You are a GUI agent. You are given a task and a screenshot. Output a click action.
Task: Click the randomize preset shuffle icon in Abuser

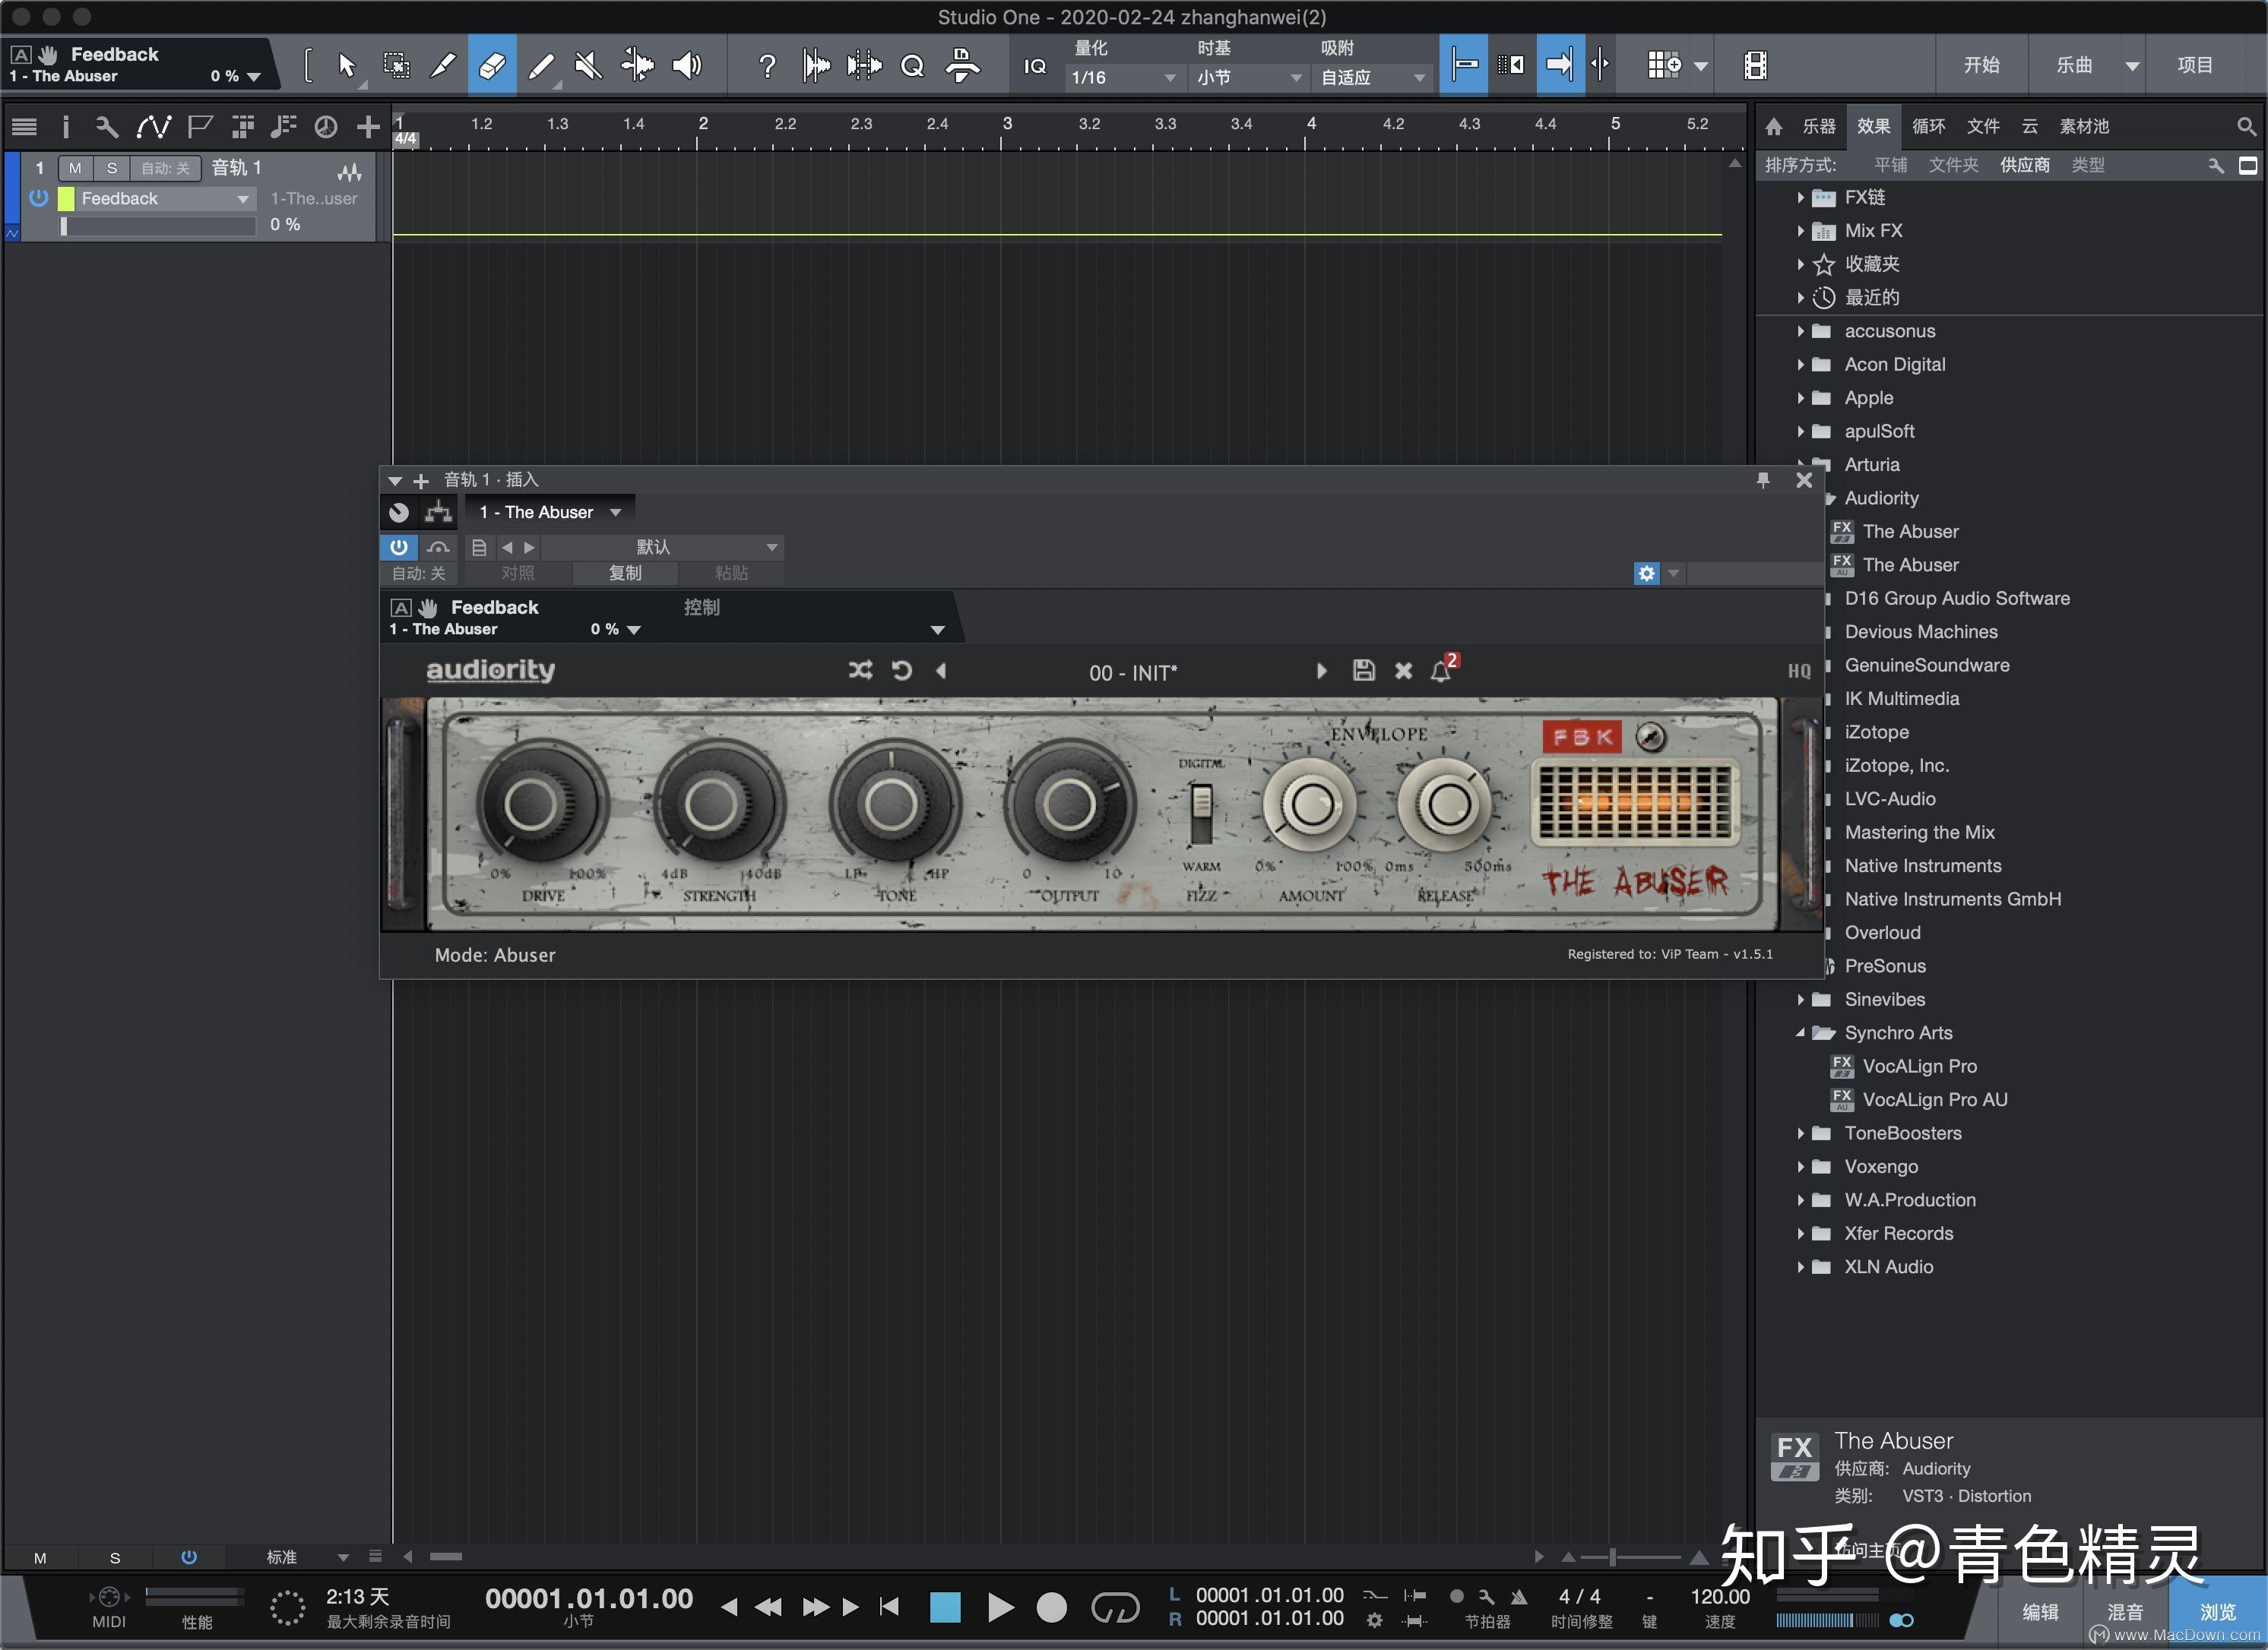[860, 671]
